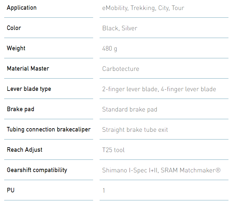Image resolution: width=232 pixels, height=202 pixels.
Task: Select the 2-finger, 4-finger lever blade text
Action: (x=159, y=89)
